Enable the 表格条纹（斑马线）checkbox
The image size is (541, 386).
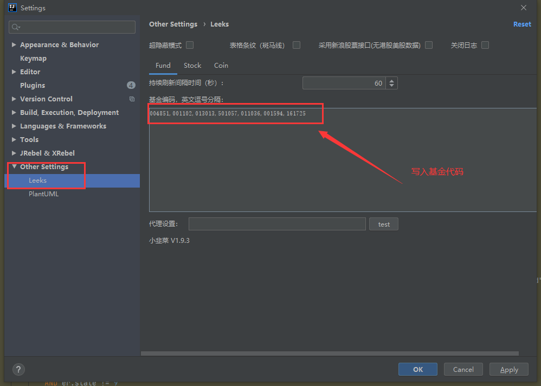[x=296, y=45]
